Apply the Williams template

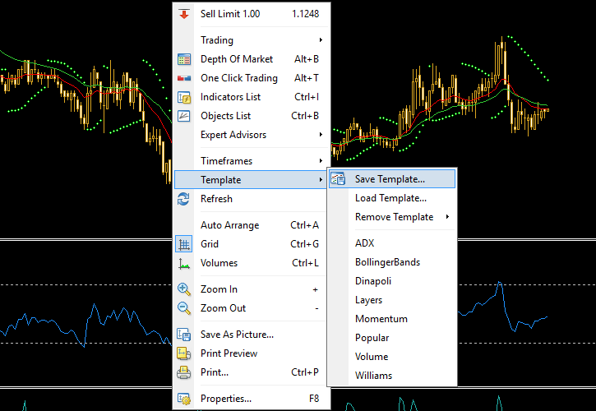392,376
